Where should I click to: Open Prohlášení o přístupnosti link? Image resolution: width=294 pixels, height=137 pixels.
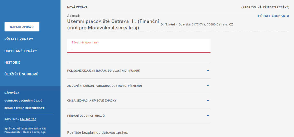tap(25, 108)
